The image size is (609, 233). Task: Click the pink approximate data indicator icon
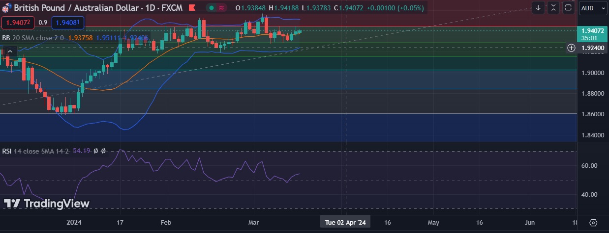click(x=222, y=8)
